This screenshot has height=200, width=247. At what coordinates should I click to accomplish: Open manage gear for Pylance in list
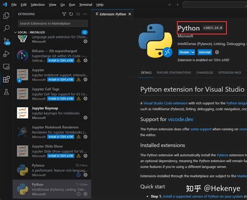[x=85, y=175]
